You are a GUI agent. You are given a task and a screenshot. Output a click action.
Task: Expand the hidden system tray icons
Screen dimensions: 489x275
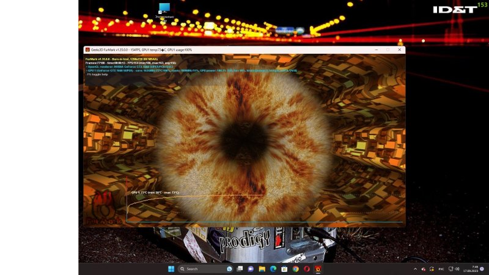click(415, 269)
